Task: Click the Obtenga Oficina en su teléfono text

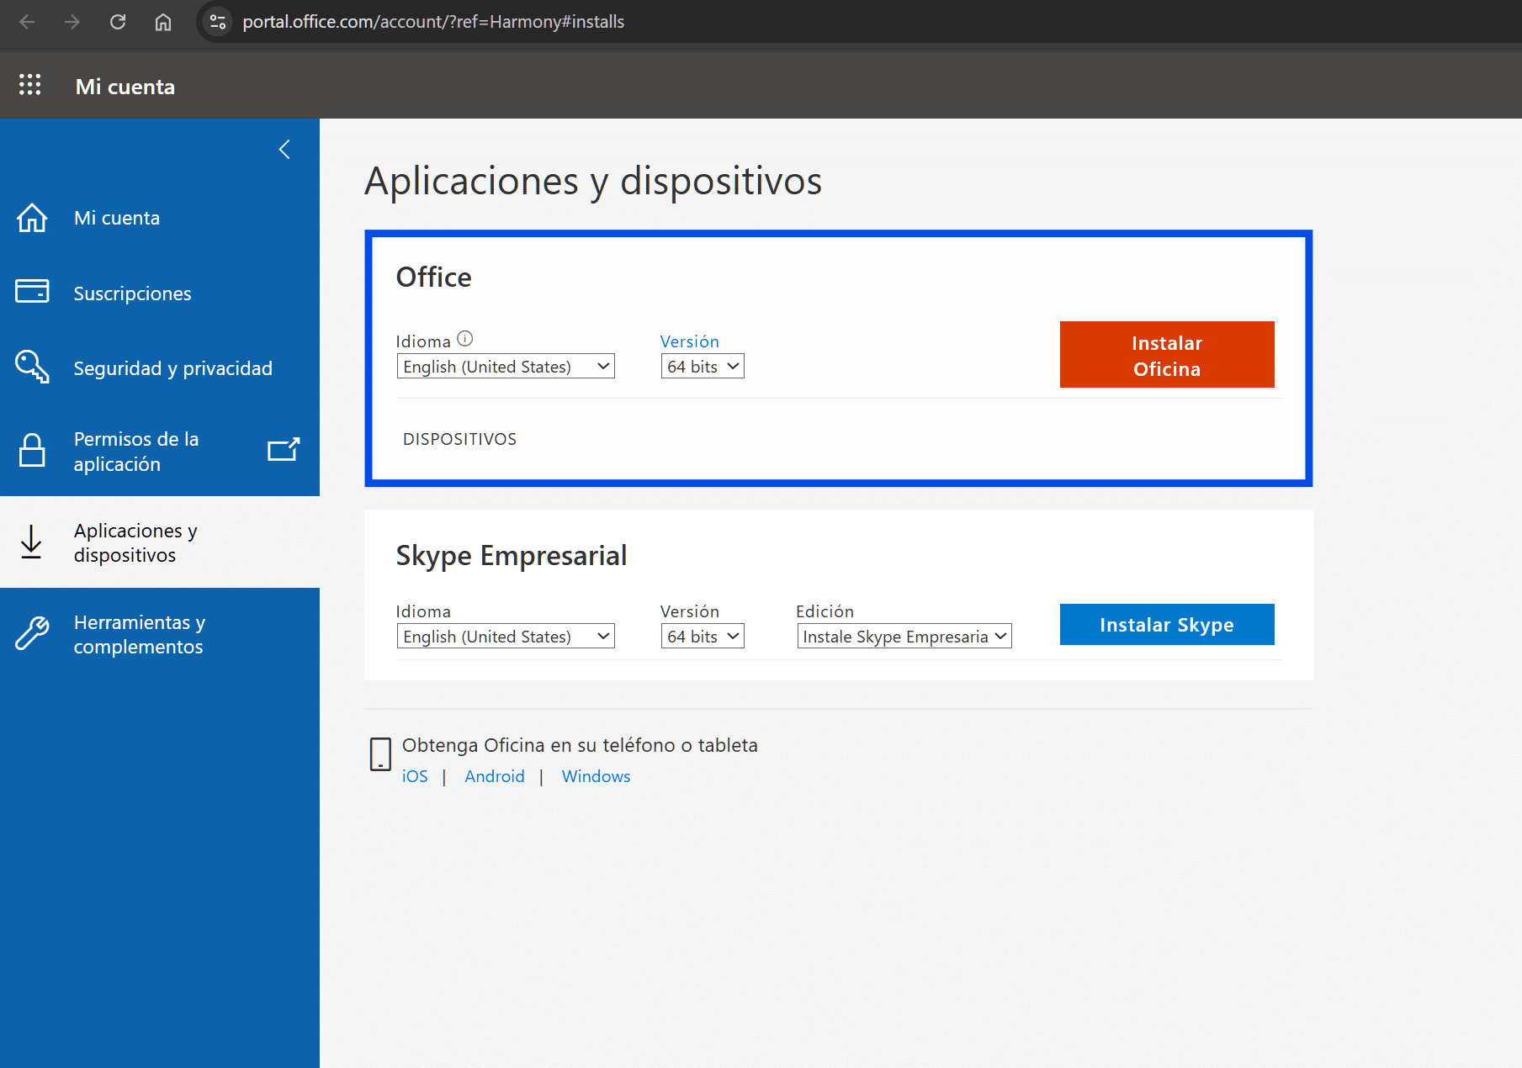Action: pyautogui.click(x=580, y=745)
